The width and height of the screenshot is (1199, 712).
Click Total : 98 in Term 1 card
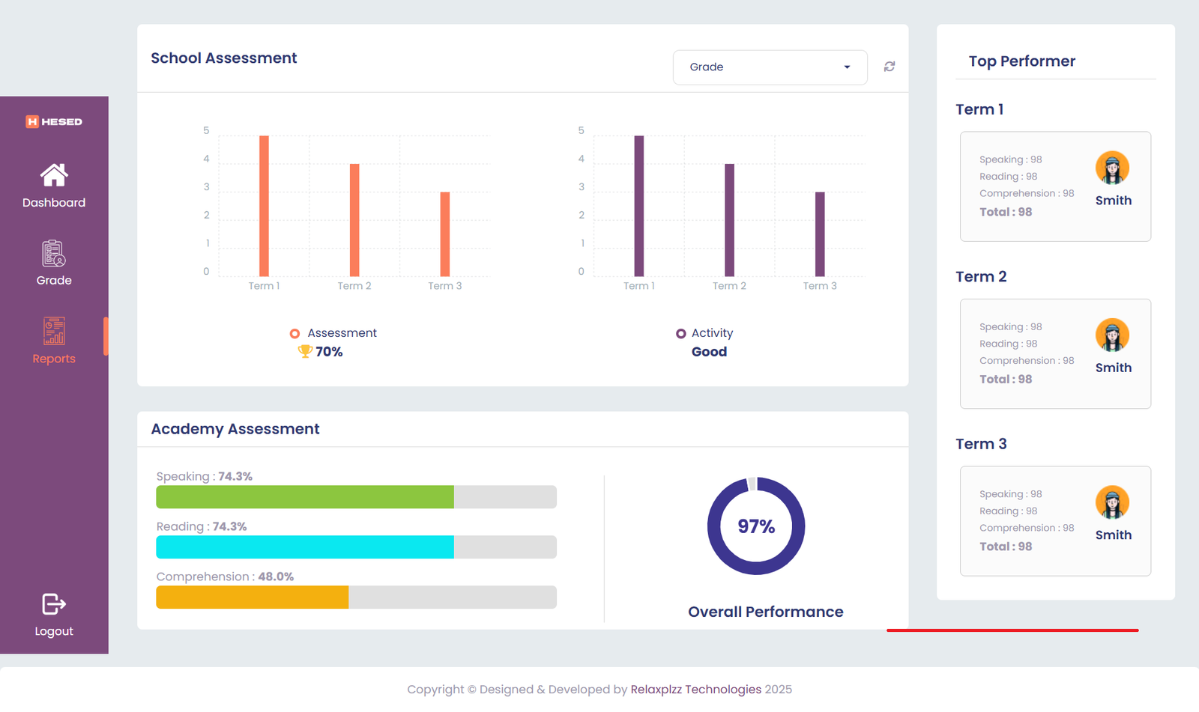[x=1006, y=213]
